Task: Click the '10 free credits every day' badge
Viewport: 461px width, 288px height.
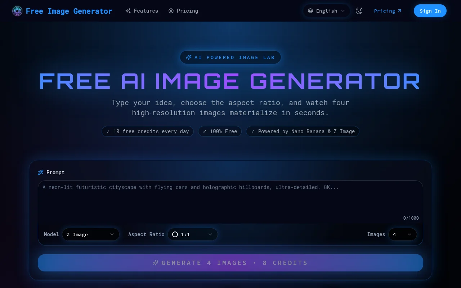Action: pos(148,131)
